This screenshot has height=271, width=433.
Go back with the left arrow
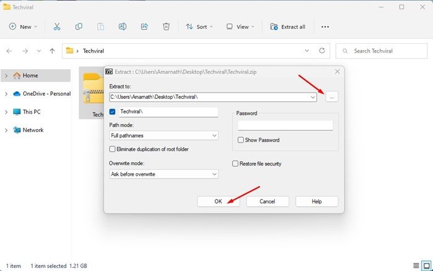[9, 51]
